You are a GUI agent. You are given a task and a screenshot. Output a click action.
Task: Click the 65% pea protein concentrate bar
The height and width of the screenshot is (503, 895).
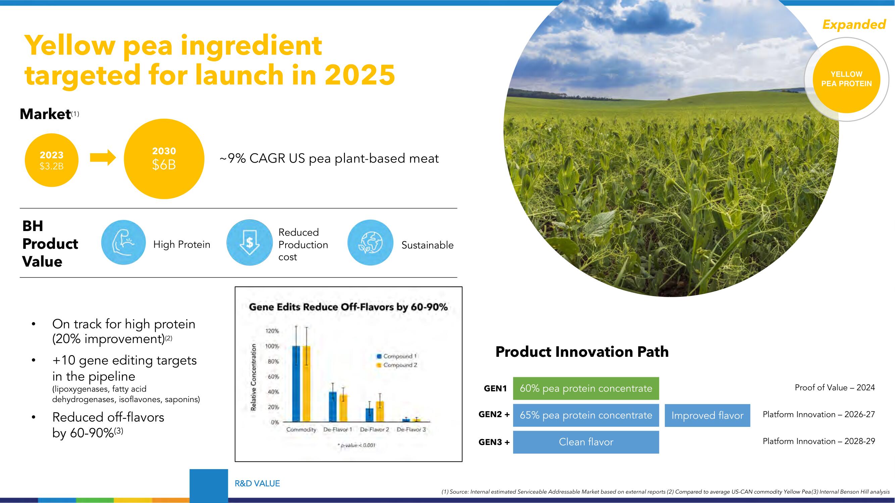(x=586, y=415)
